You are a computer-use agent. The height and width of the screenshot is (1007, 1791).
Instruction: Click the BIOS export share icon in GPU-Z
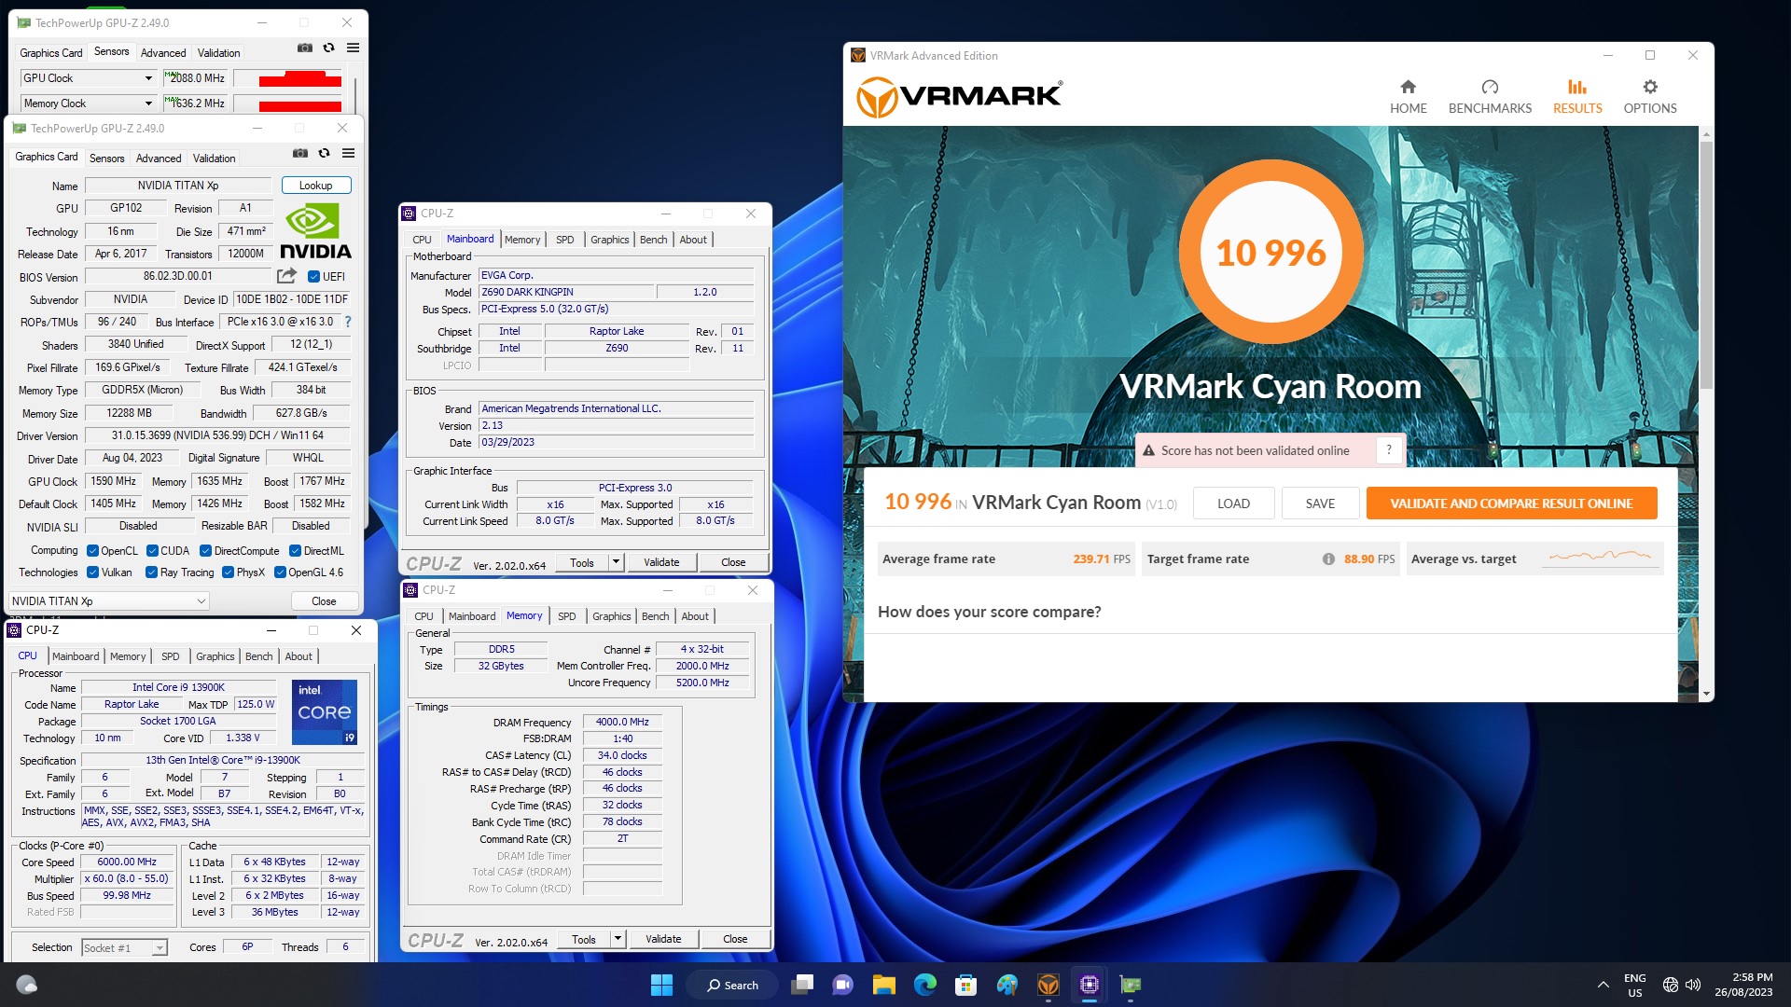pos(286,276)
